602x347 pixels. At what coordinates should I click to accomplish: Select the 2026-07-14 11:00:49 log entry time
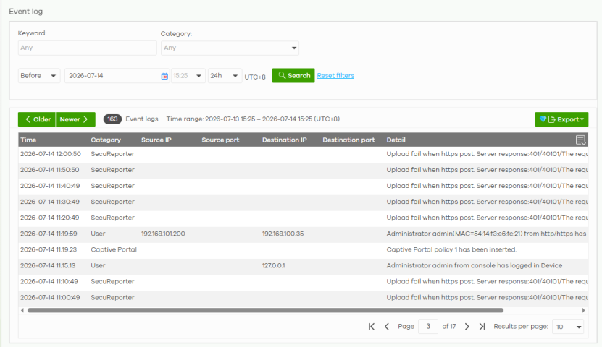(50, 298)
